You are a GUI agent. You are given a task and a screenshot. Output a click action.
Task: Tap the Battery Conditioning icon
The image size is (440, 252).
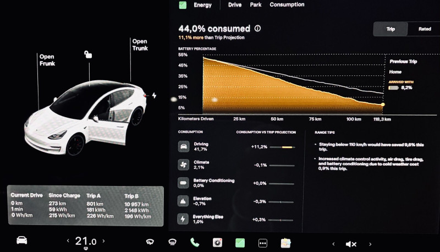click(183, 183)
